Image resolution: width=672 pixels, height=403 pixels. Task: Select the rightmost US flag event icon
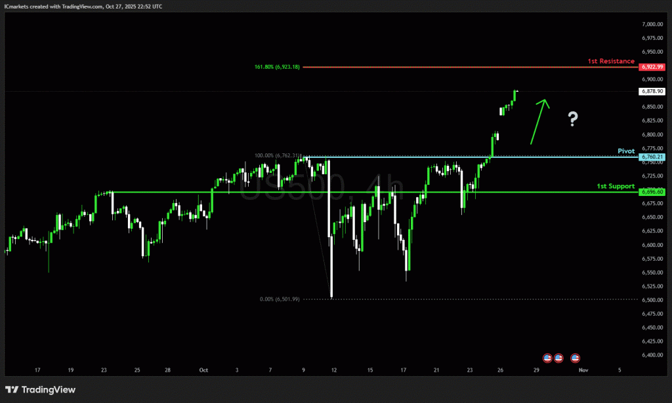click(x=576, y=358)
